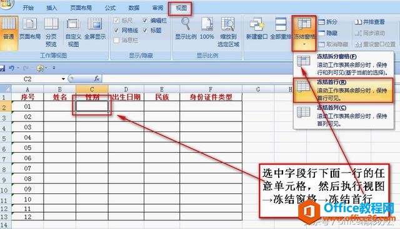Toggle the Formula Bar (编辑栏) checkbox
This screenshot has width=400, height=229.
(145, 21)
